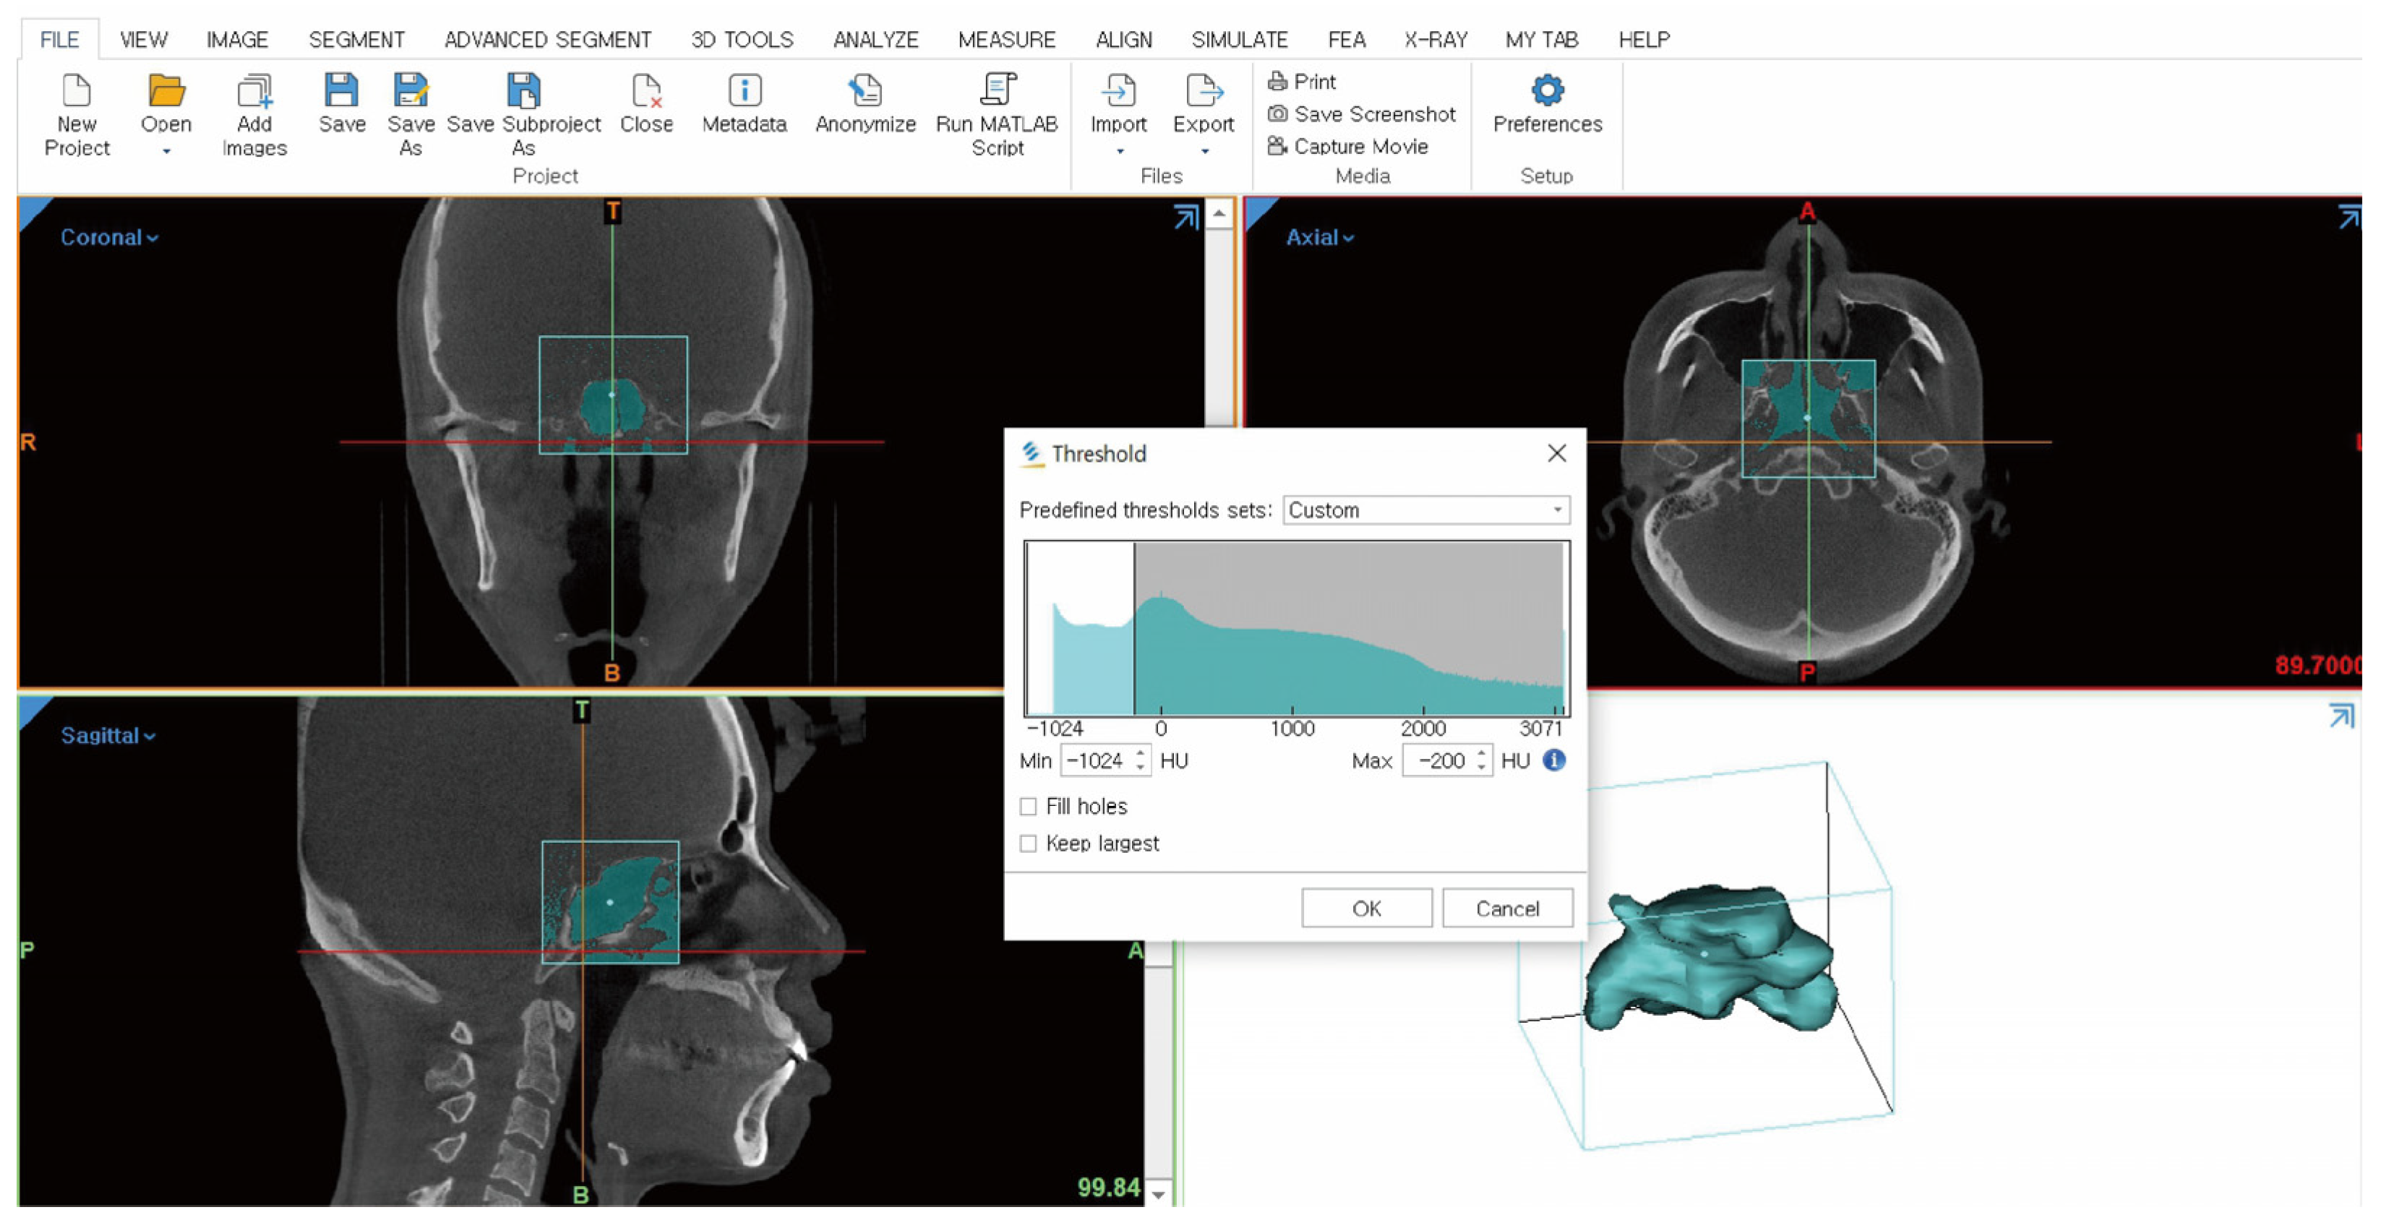Maximize the Coronal view panel
This screenshot has height=1228, width=2389.
point(1186,217)
